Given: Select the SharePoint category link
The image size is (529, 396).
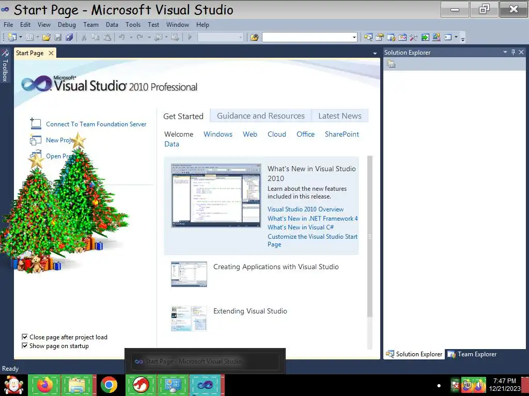Looking at the screenshot, I should [x=342, y=134].
